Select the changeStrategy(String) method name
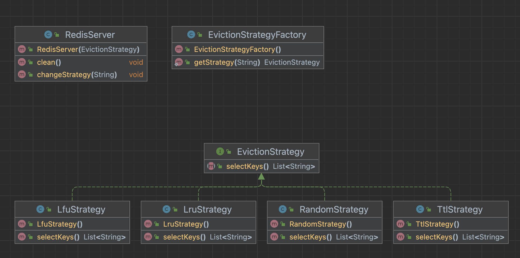The image size is (520, 258). (x=77, y=75)
